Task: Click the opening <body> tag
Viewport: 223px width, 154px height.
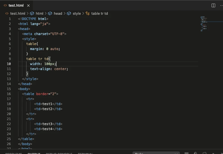Action: (x=24, y=89)
